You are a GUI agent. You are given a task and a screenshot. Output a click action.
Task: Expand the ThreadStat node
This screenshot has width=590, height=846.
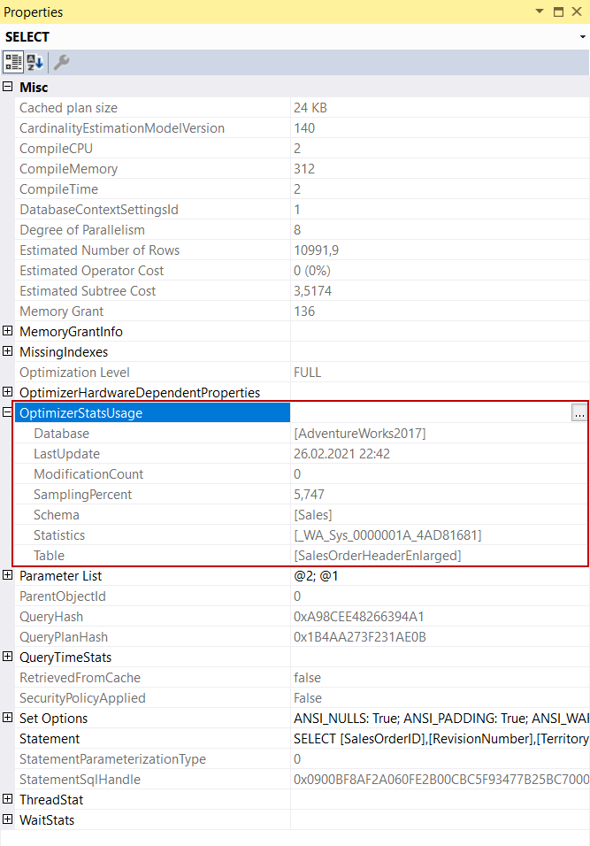pos(8,799)
